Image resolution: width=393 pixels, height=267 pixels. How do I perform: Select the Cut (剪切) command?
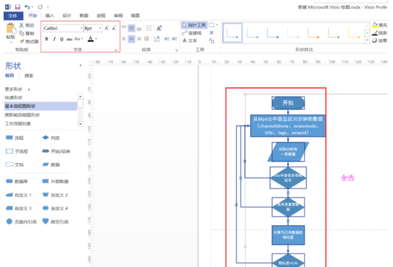coord(27,26)
